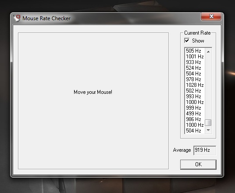Click the Mouse Rate Checker title icon
Viewport: 235px width, 193px height.
point(17,18)
